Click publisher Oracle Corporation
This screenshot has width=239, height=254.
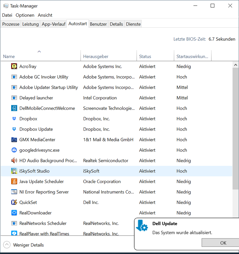coord(102,182)
